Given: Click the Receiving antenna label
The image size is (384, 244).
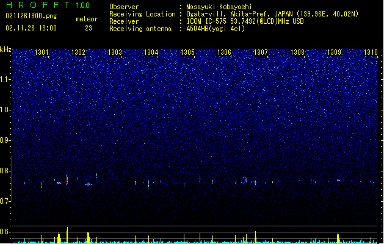Looking at the screenshot, I should [x=140, y=29].
